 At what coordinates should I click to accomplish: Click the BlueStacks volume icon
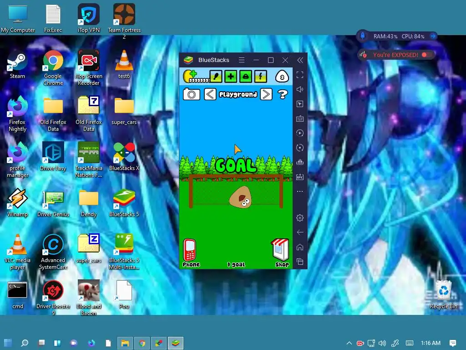300,89
